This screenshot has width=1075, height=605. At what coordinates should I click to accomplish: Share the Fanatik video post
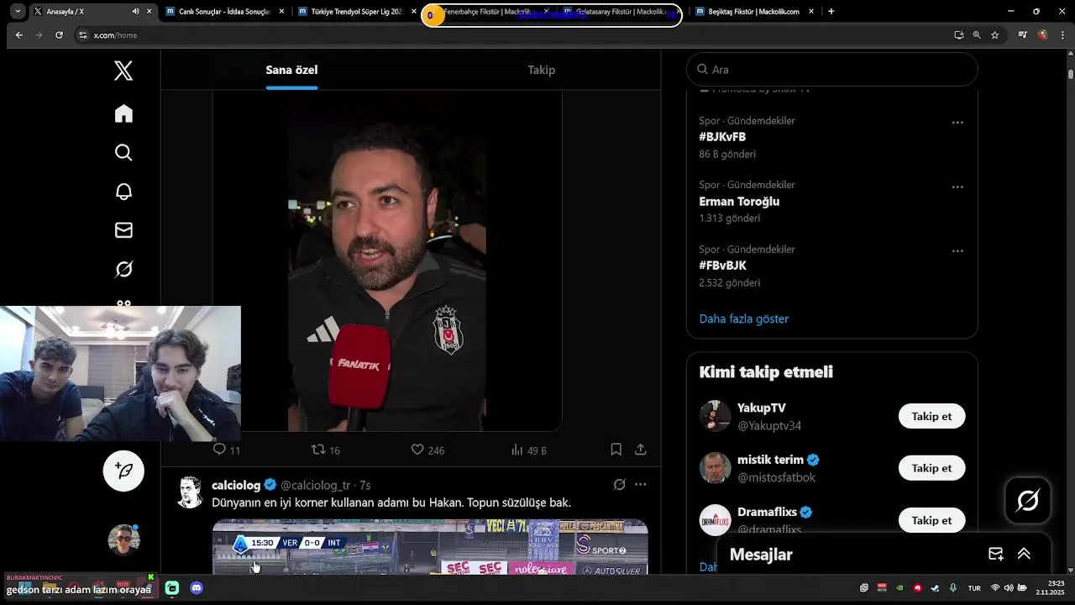click(640, 450)
